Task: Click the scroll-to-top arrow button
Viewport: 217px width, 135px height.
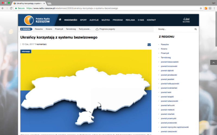Action: tap(213, 62)
